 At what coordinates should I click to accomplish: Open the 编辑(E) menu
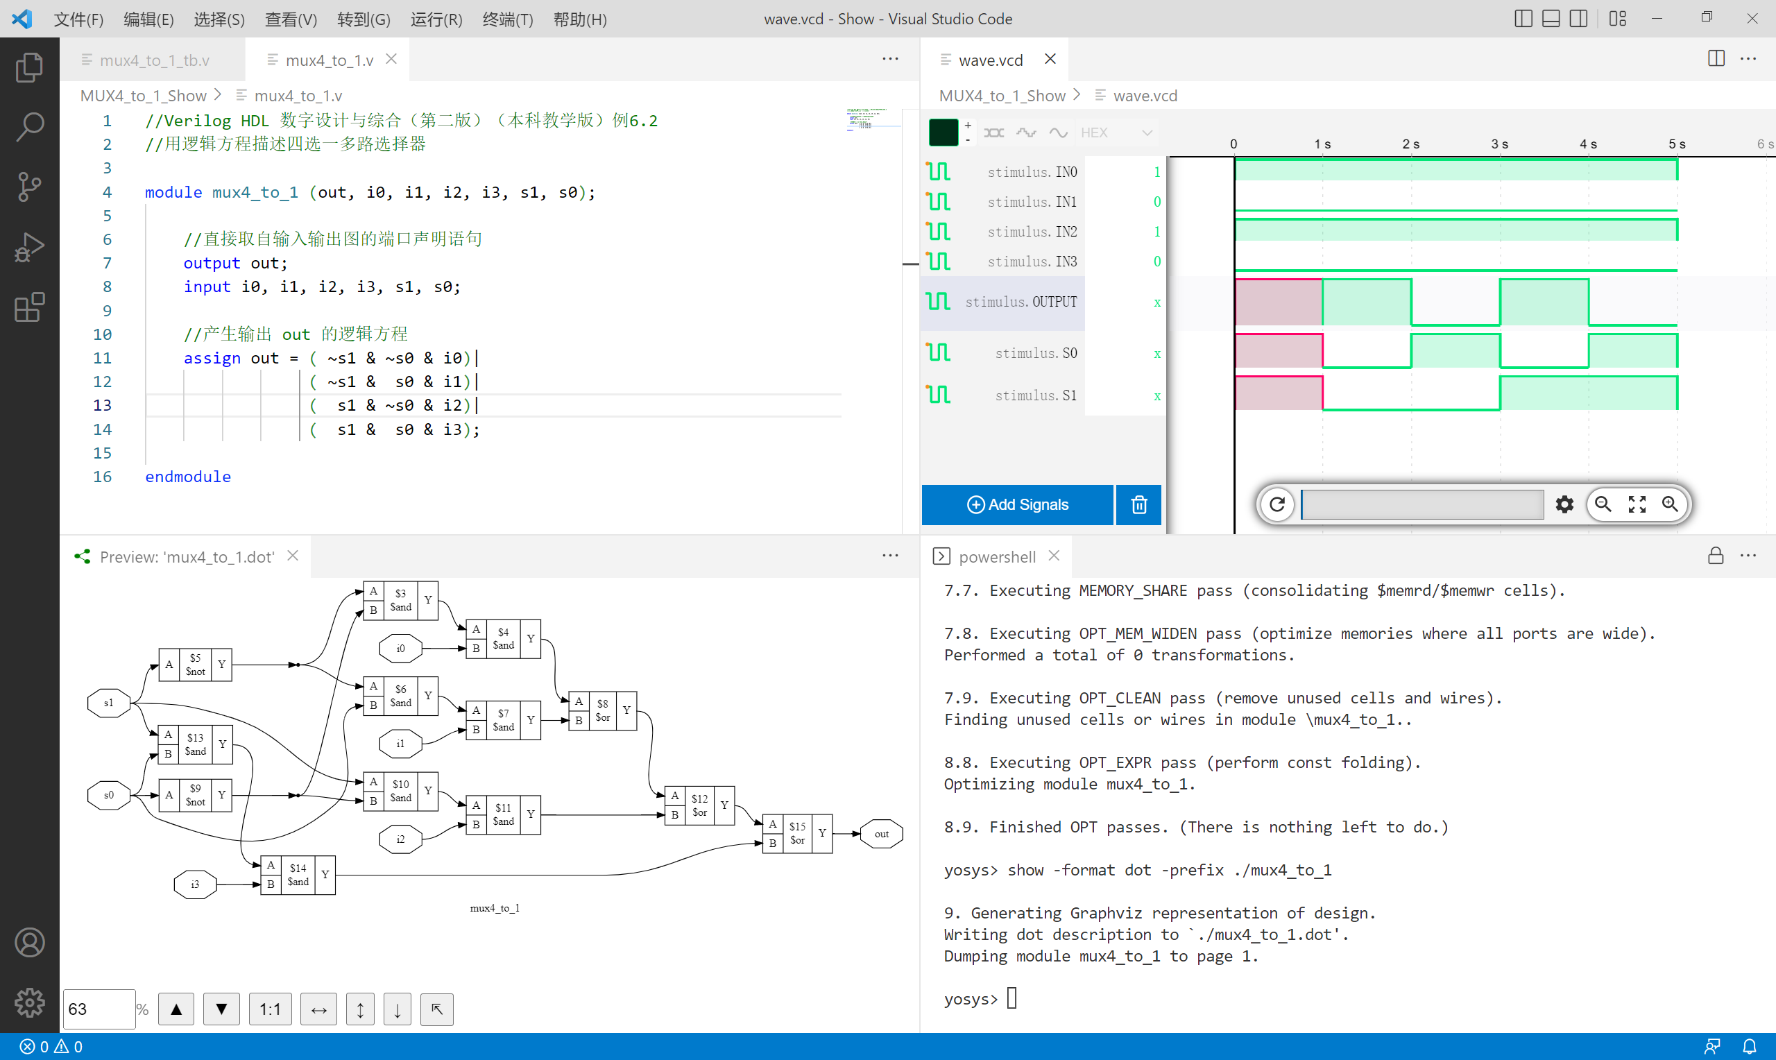point(148,19)
